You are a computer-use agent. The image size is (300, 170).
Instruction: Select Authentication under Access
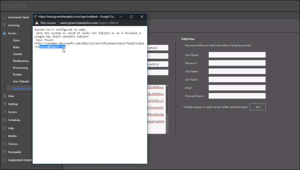pos(22,88)
